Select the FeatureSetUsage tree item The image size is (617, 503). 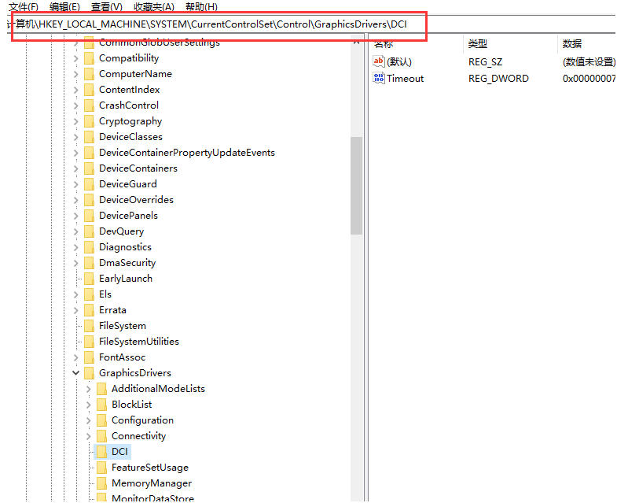[x=149, y=468]
